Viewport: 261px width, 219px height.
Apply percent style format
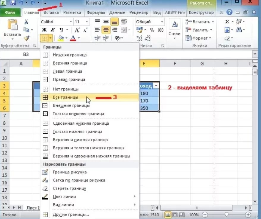(152, 30)
